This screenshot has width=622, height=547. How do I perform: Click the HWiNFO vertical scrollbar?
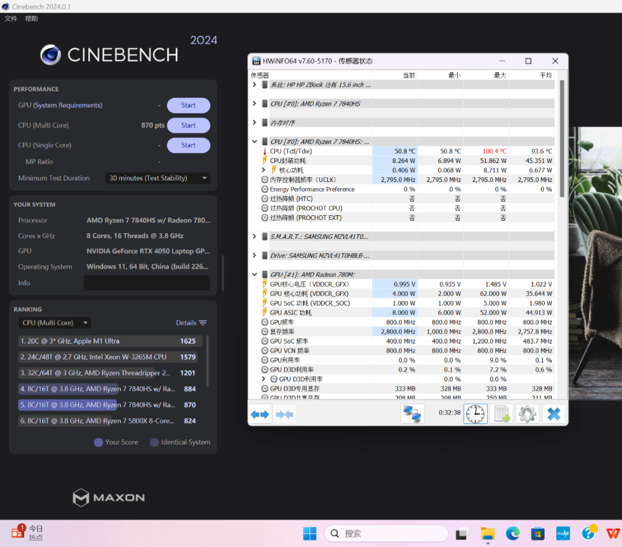pos(562,139)
